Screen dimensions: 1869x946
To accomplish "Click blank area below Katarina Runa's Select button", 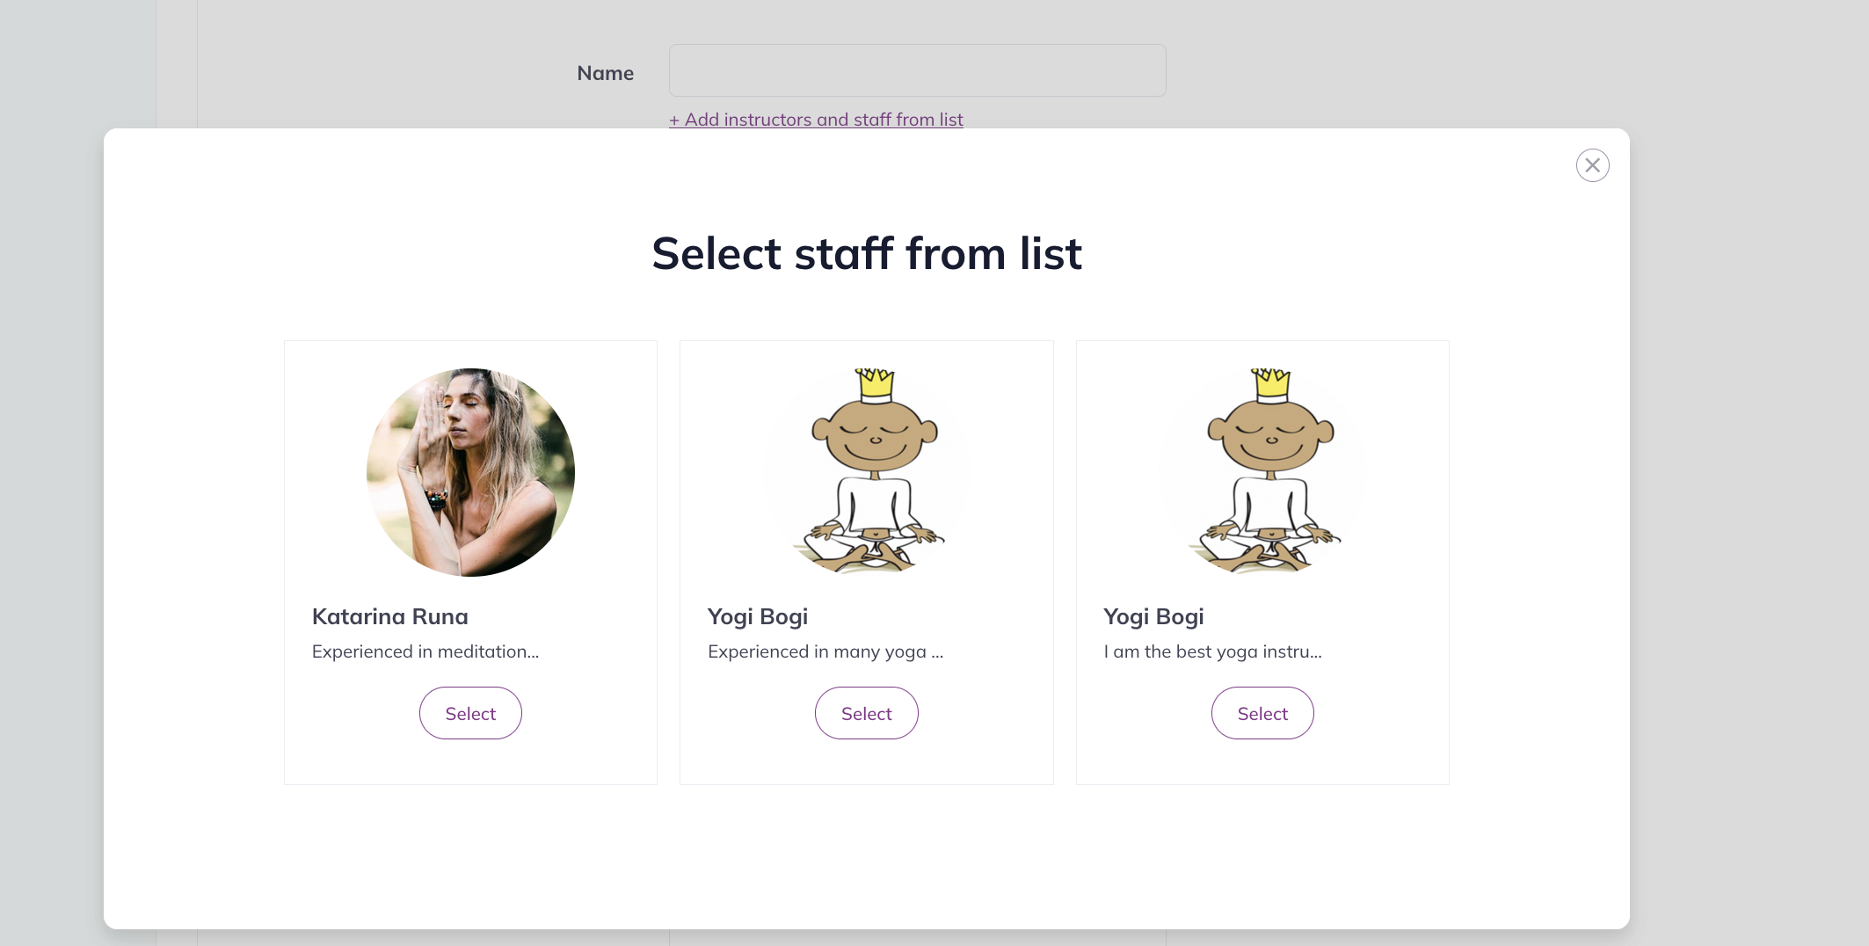I will tap(470, 762).
